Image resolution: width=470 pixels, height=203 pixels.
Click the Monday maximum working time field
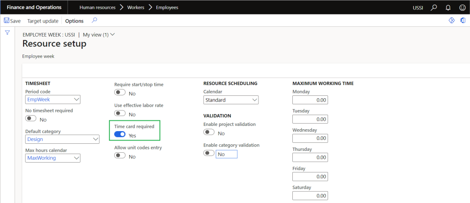(310, 100)
